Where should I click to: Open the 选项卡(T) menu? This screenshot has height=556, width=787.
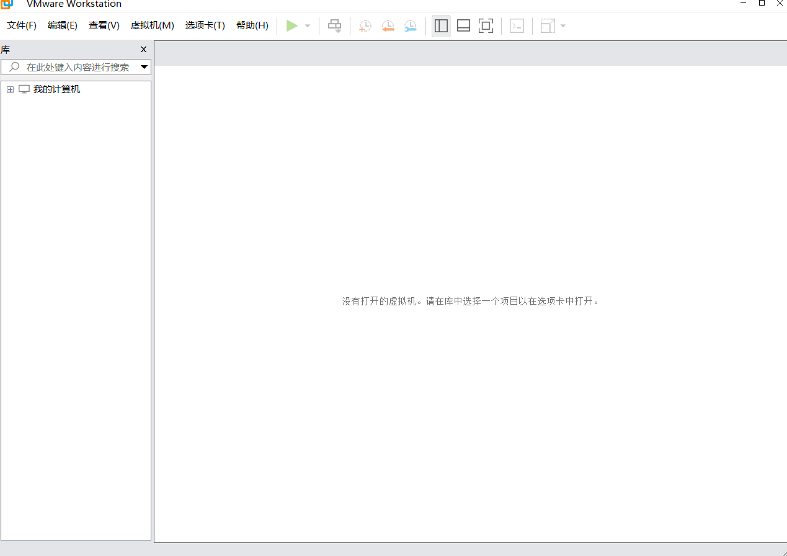pyautogui.click(x=205, y=25)
